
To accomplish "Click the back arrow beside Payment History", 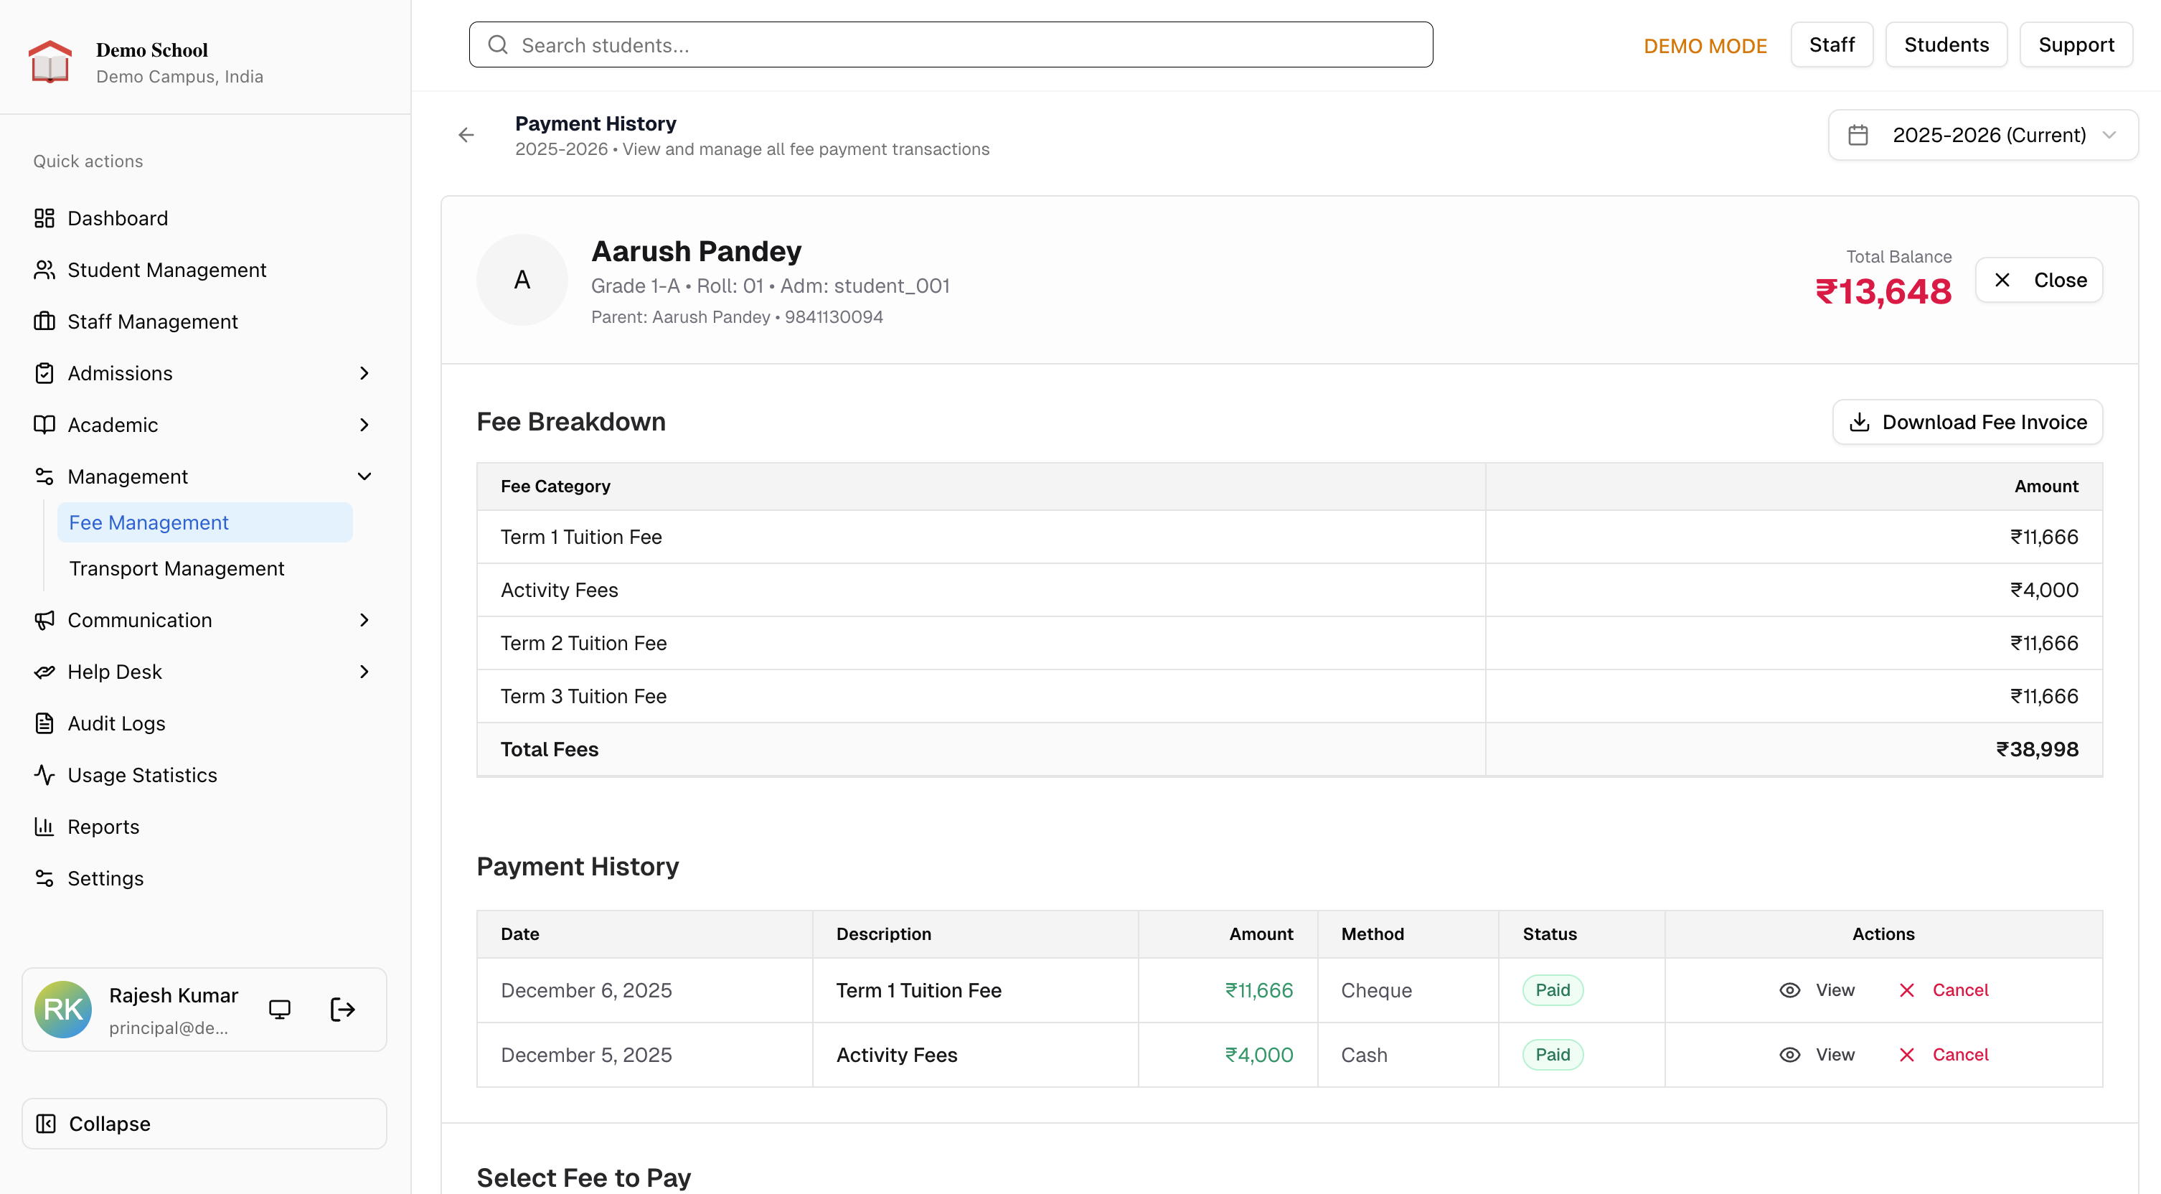I will point(466,135).
